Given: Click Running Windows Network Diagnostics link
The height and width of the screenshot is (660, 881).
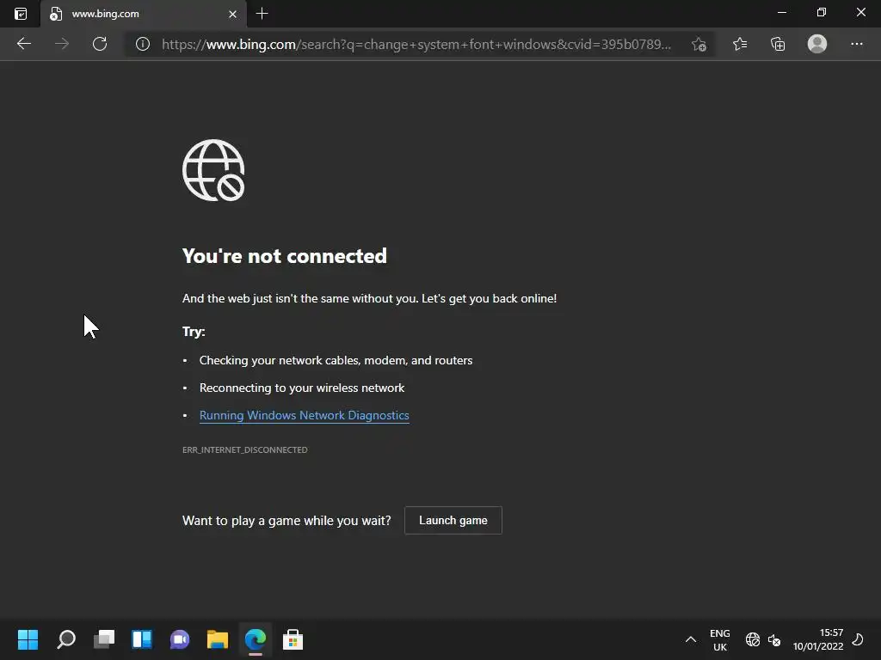Looking at the screenshot, I should pos(304,415).
